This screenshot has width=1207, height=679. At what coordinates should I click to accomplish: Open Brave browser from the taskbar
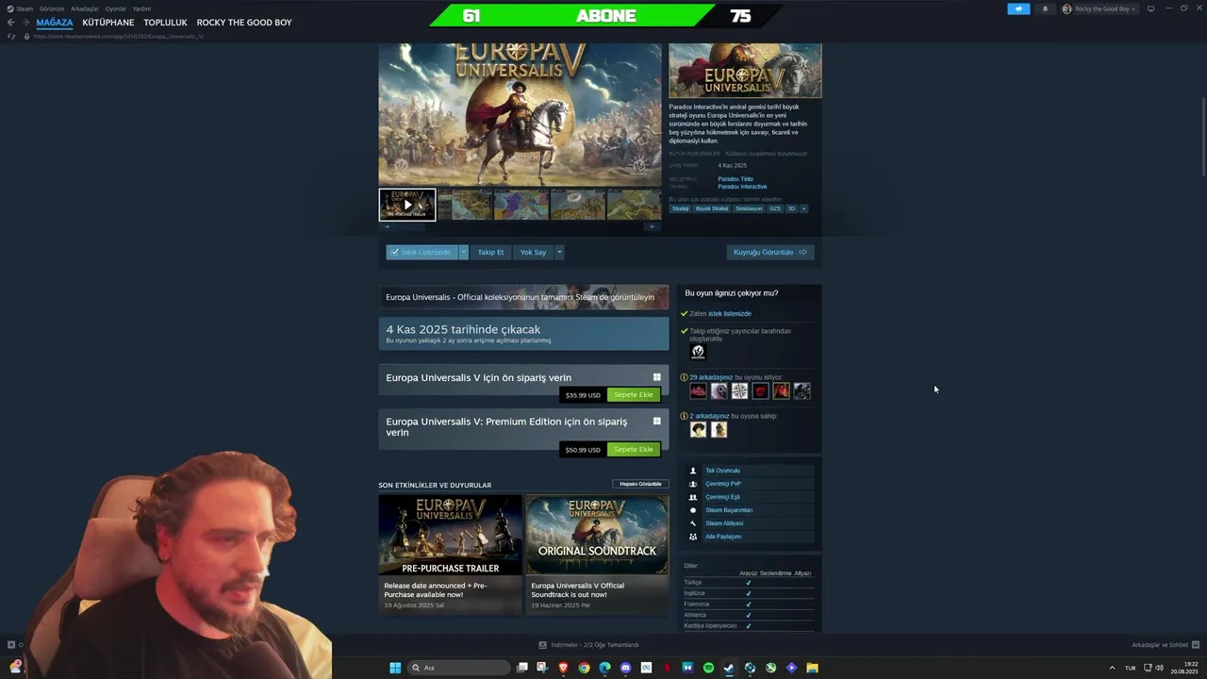(563, 668)
